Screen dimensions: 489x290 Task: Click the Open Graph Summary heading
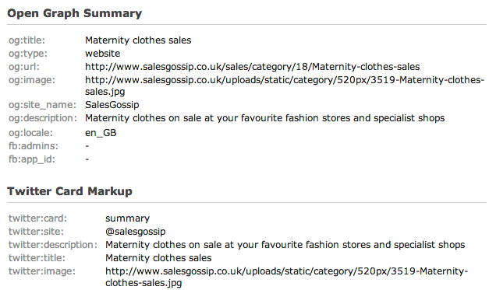coord(75,13)
